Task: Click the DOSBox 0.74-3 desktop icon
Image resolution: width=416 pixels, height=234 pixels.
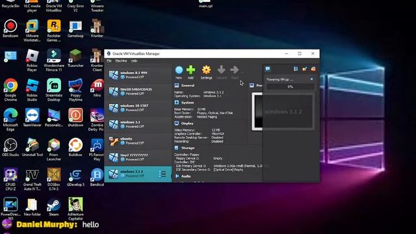Action: (x=54, y=179)
